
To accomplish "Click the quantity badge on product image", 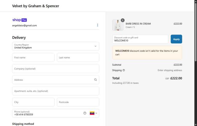I will pos(123,20).
